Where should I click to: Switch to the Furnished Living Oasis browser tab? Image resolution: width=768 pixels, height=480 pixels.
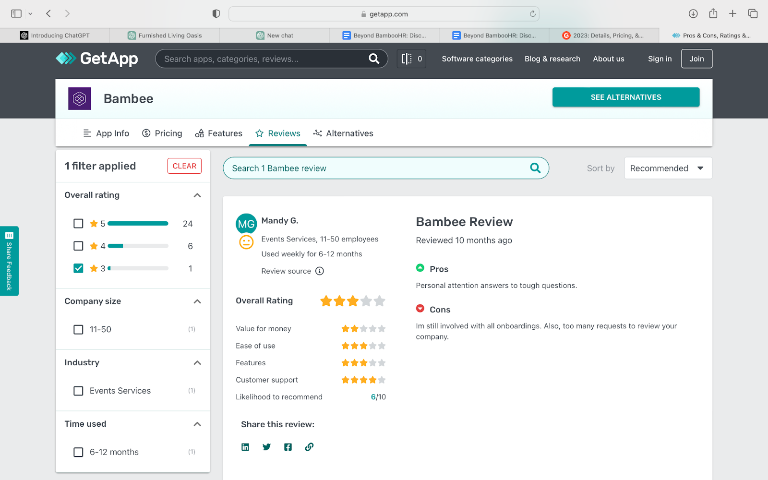click(x=165, y=36)
